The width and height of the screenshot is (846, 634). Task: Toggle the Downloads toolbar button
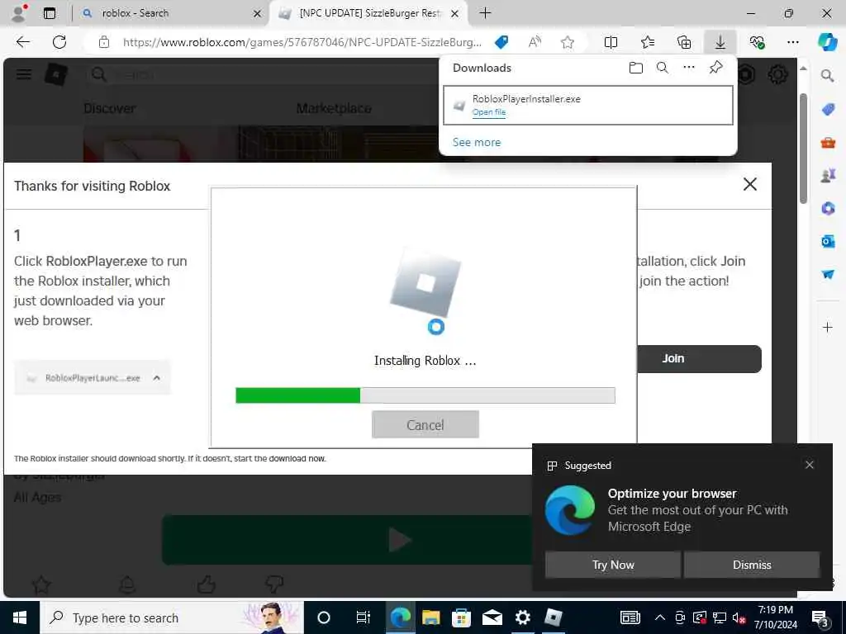pos(720,42)
